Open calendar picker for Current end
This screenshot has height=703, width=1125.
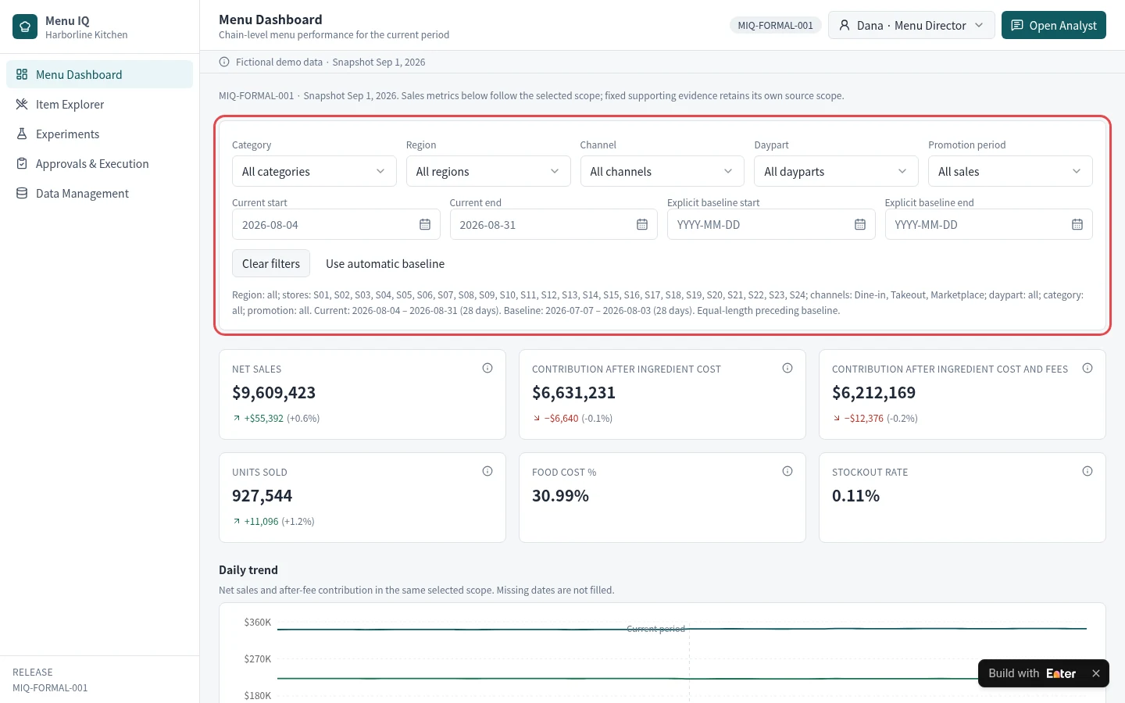pyautogui.click(x=642, y=225)
